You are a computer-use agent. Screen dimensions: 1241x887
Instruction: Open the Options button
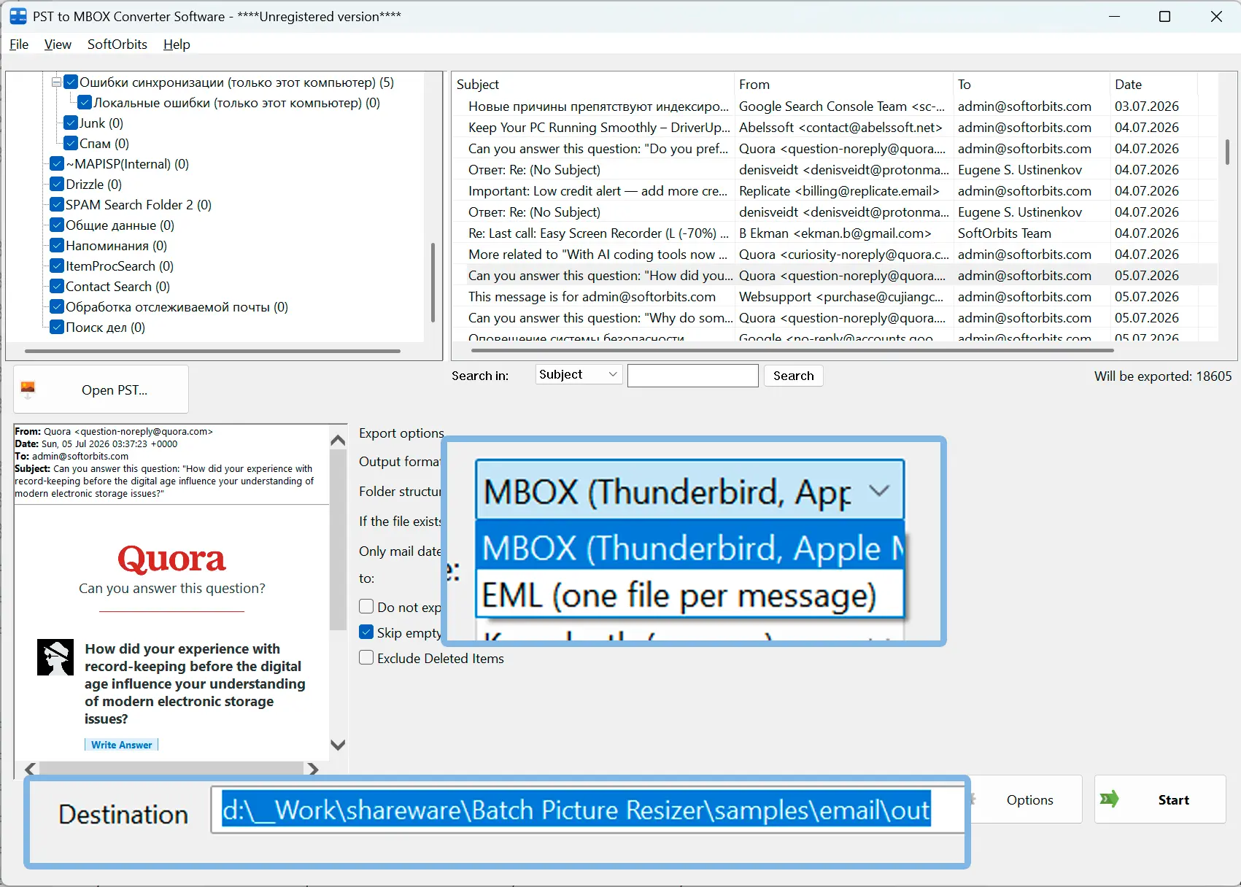click(x=1029, y=800)
